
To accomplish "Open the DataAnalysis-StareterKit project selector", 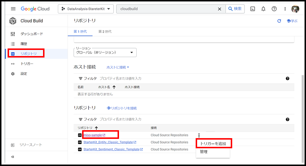I will coord(85,9).
